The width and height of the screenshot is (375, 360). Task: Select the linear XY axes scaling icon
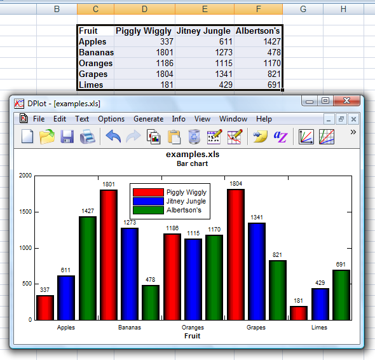[x=306, y=137]
